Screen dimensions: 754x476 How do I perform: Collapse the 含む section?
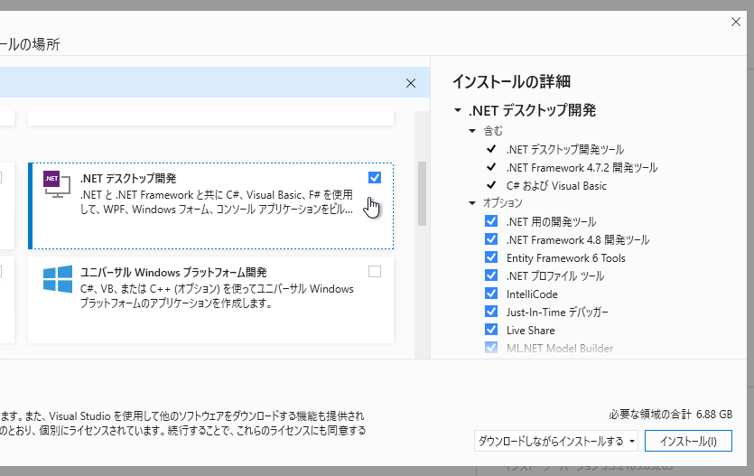tap(472, 131)
